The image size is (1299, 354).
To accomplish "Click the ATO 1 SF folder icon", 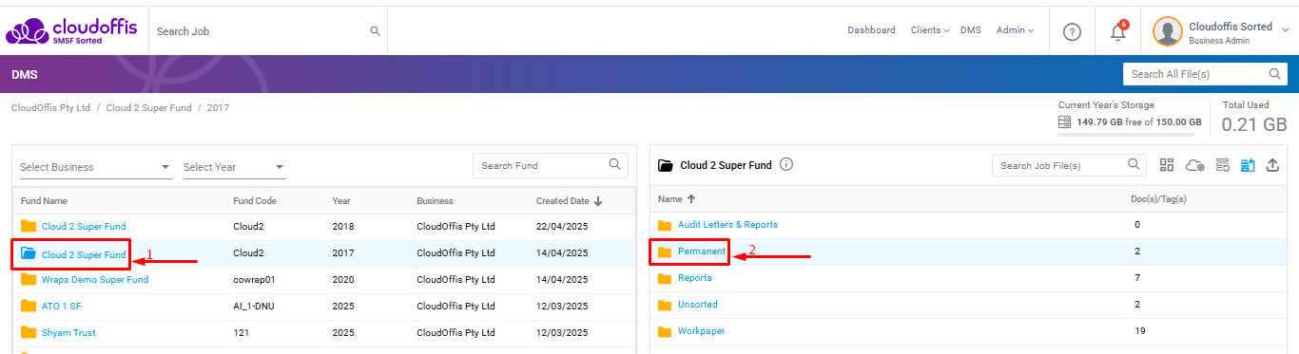I will (29, 307).
